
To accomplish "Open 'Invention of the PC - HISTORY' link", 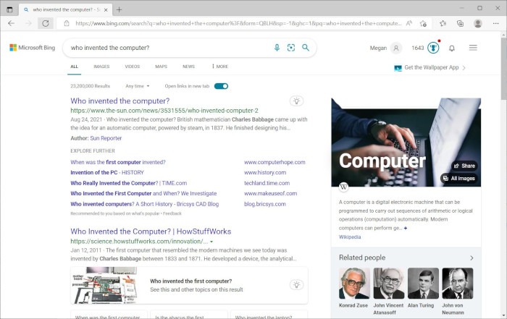I will pos(107,172).
